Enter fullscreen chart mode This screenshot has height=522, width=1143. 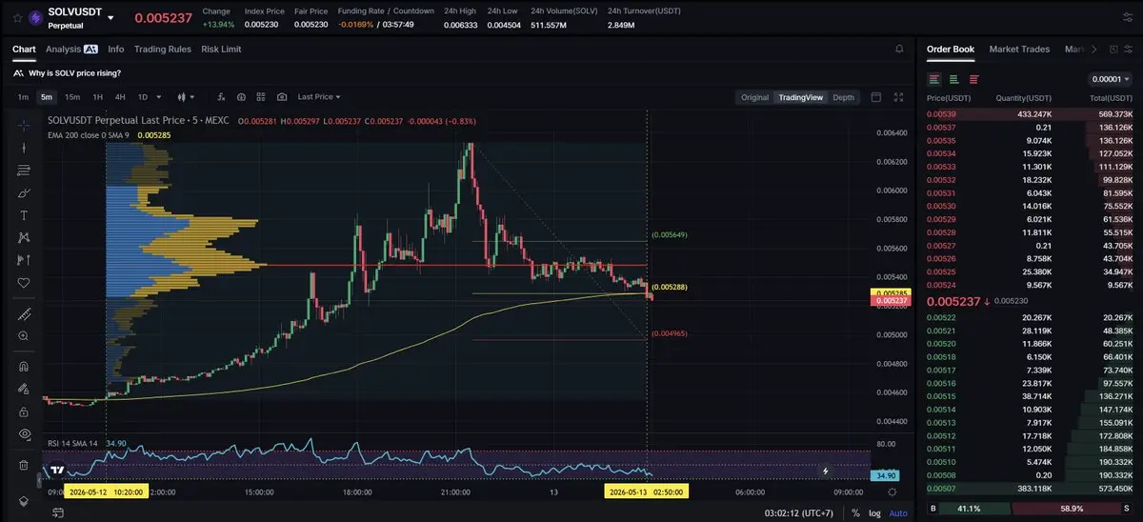[898, 97]
